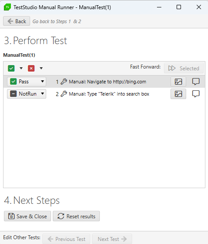Click Reset results button
This screenshot has height=244, width=208.
pos(76,216)
